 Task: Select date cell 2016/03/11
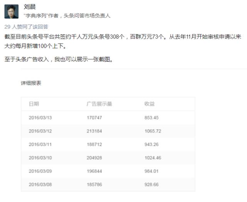click(40, 144)
